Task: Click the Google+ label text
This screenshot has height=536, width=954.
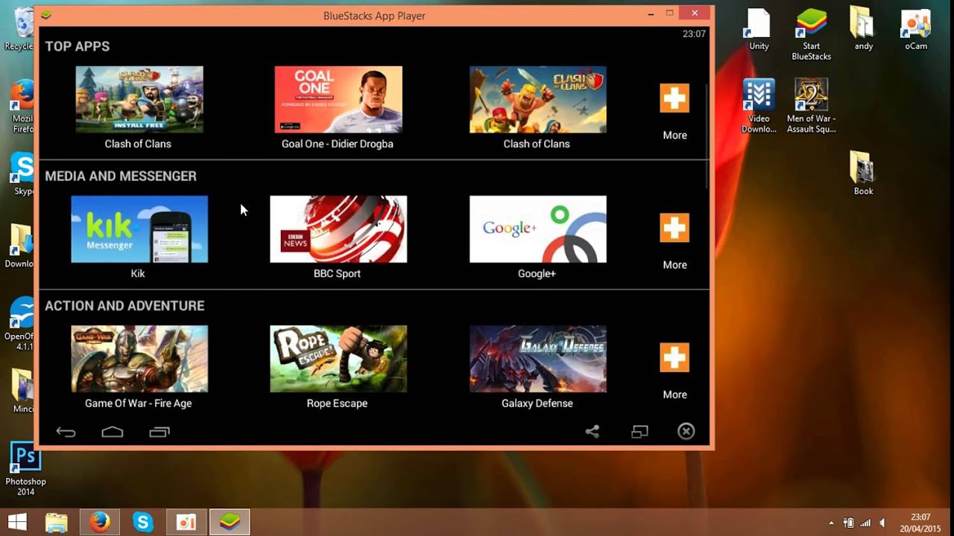Action: click(x=537, y=273)
